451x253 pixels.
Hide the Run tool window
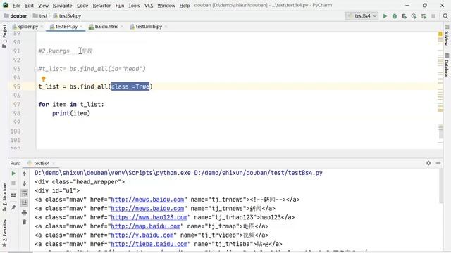point(438,163)
